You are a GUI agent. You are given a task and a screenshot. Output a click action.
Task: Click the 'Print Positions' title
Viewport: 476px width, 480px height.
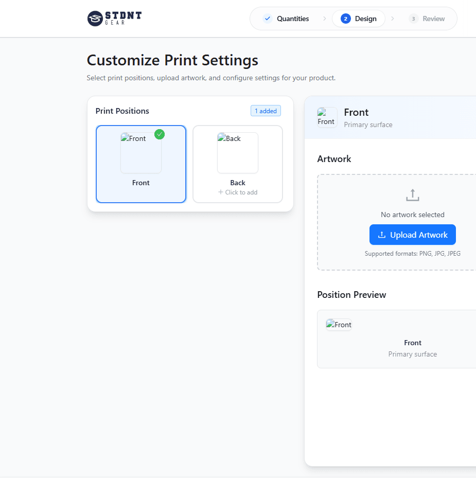[x=122, y=111]
